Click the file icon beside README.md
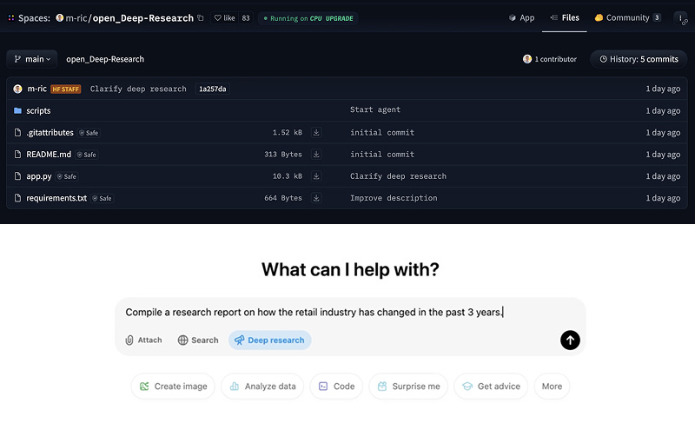This screenshot has height=436, width=695. [17, 155]
